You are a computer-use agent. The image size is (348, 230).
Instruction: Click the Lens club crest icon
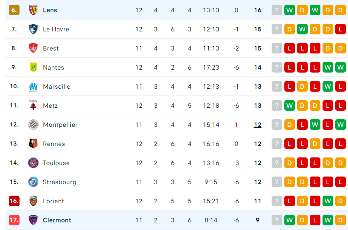(x=33, y=10)
